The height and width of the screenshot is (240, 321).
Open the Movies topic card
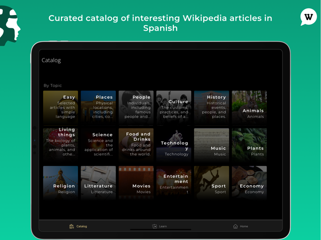click(136, 183)
